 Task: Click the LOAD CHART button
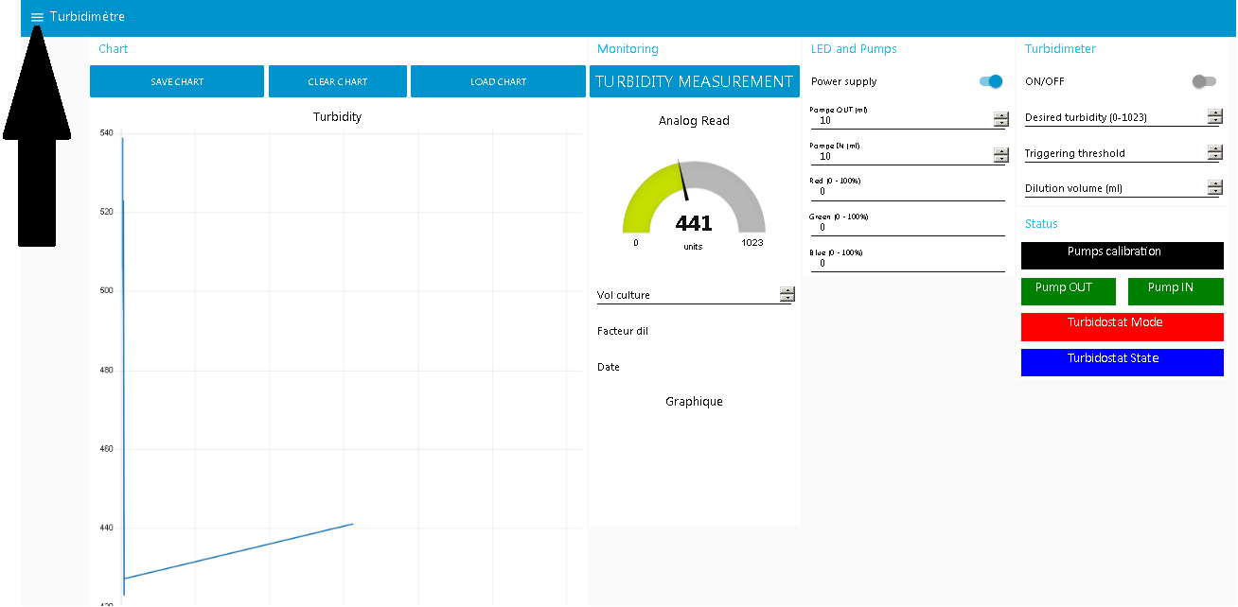498,81
